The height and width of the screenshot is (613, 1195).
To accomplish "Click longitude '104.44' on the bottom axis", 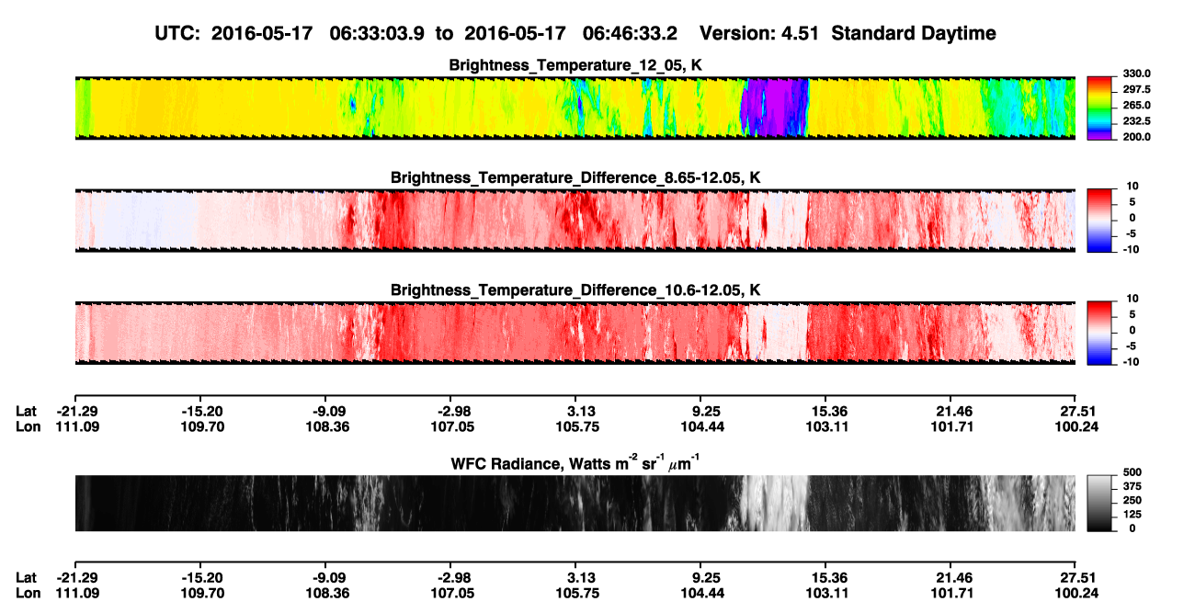I will pos(701,594).
